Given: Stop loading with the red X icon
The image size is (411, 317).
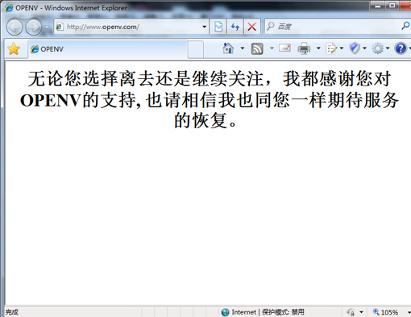Looking at the screenshot, I should coord(252,27).
